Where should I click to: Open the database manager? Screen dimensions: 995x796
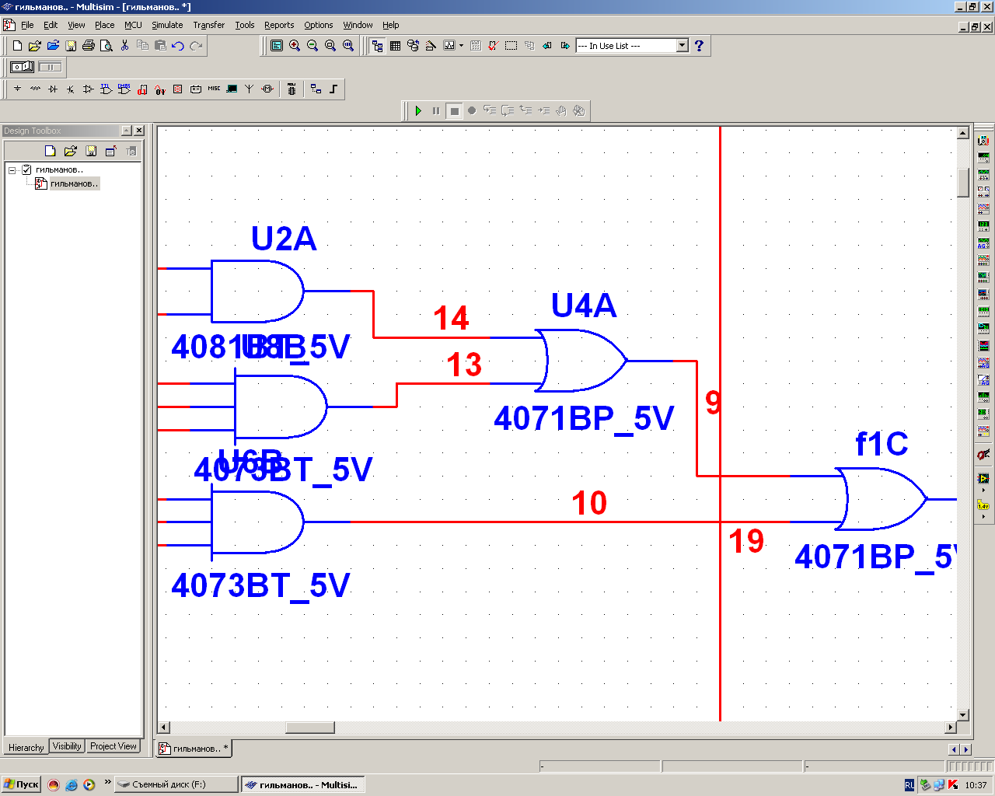414,46
